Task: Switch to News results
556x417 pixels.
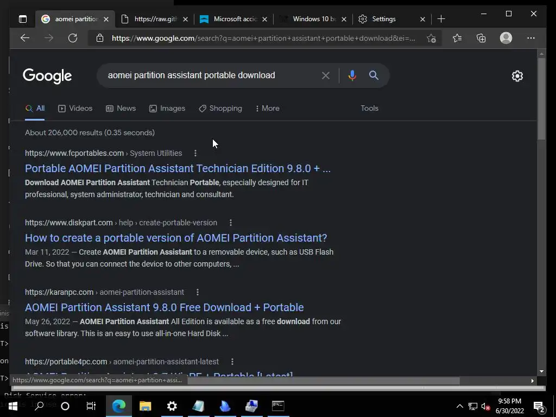Action: pos(121,109)
